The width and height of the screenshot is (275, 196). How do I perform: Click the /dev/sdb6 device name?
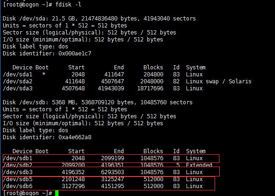pos(18,186)
